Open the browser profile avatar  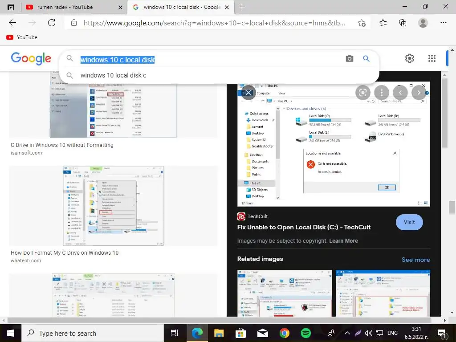click(x=423, y=23)
